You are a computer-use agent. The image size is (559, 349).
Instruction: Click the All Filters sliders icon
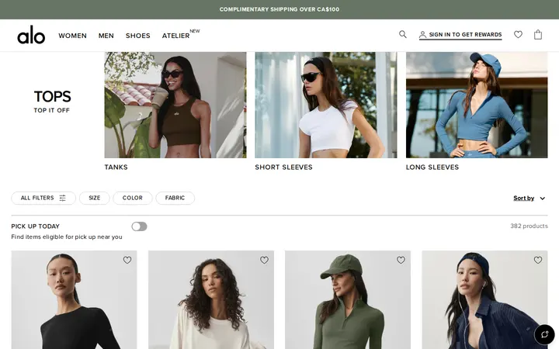coord(62,198)
